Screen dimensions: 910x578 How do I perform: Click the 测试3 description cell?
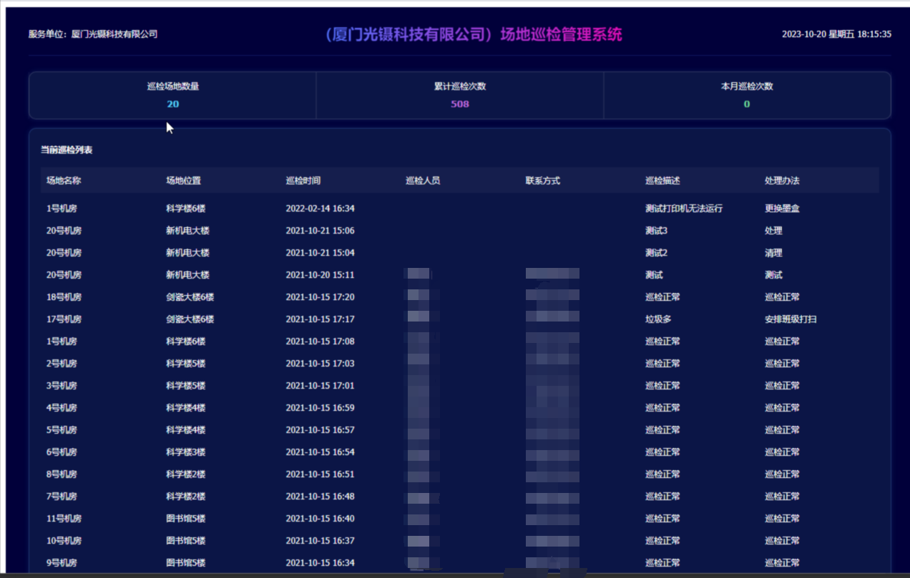(x=656, y=231)
